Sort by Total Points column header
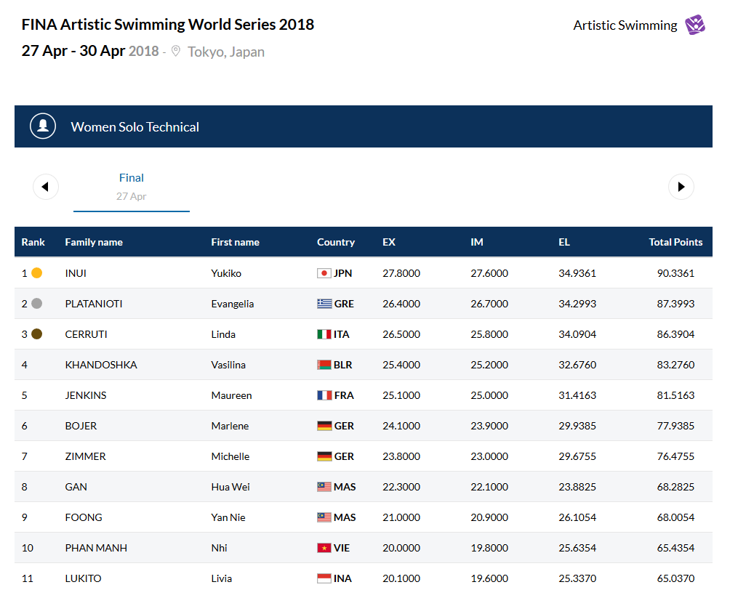This screenshot has height=606, width=730. click(x=675, y=242)
